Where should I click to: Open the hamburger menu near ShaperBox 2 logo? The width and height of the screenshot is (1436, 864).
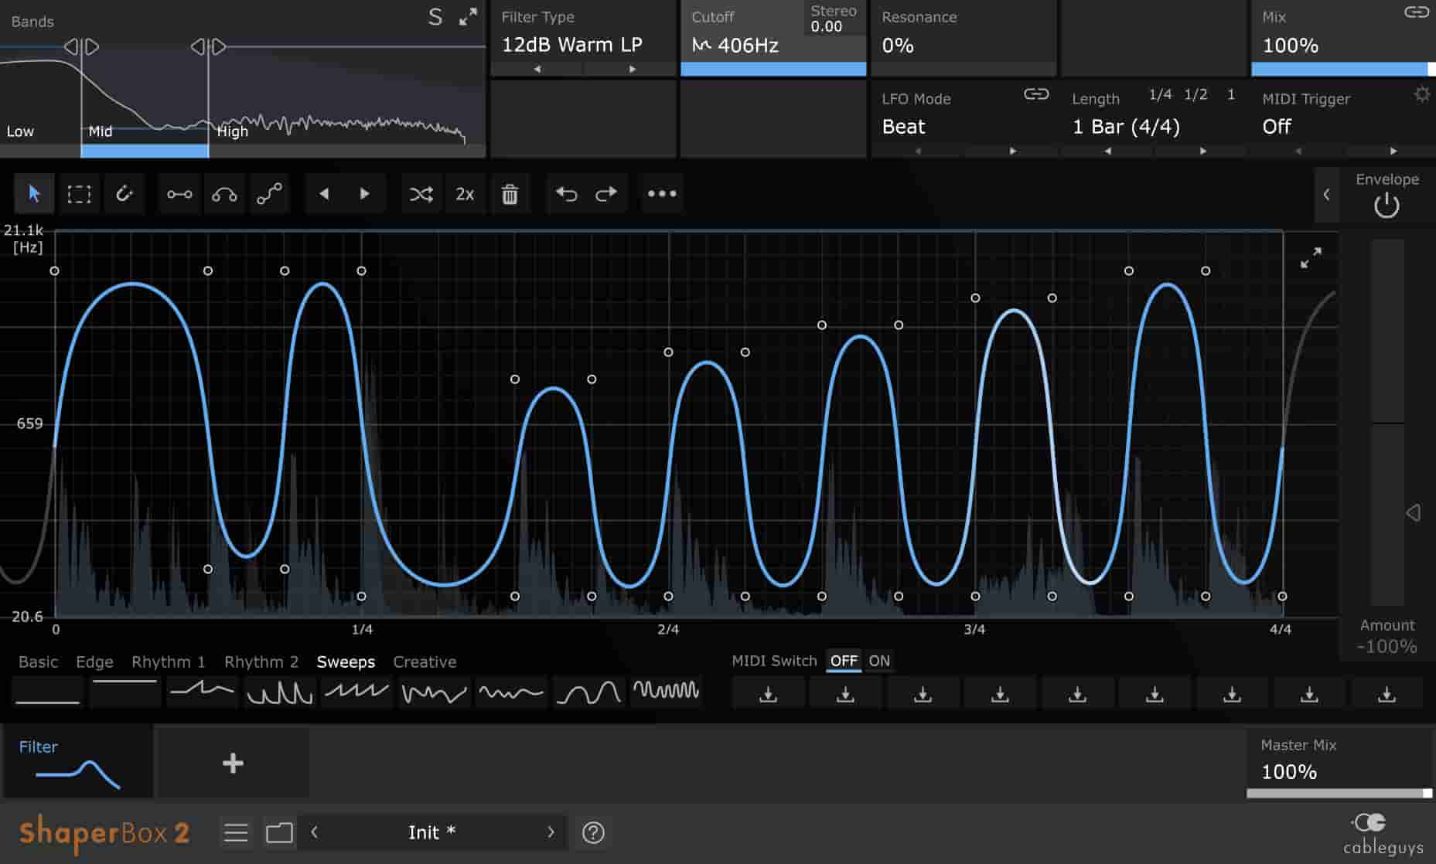(x=236, y=832)
